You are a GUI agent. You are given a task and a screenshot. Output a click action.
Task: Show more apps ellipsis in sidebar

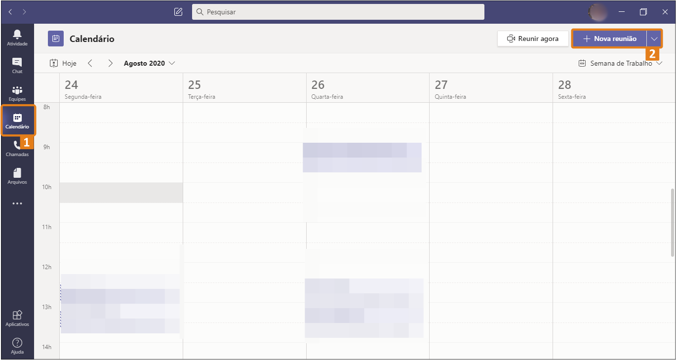[17, 203]
